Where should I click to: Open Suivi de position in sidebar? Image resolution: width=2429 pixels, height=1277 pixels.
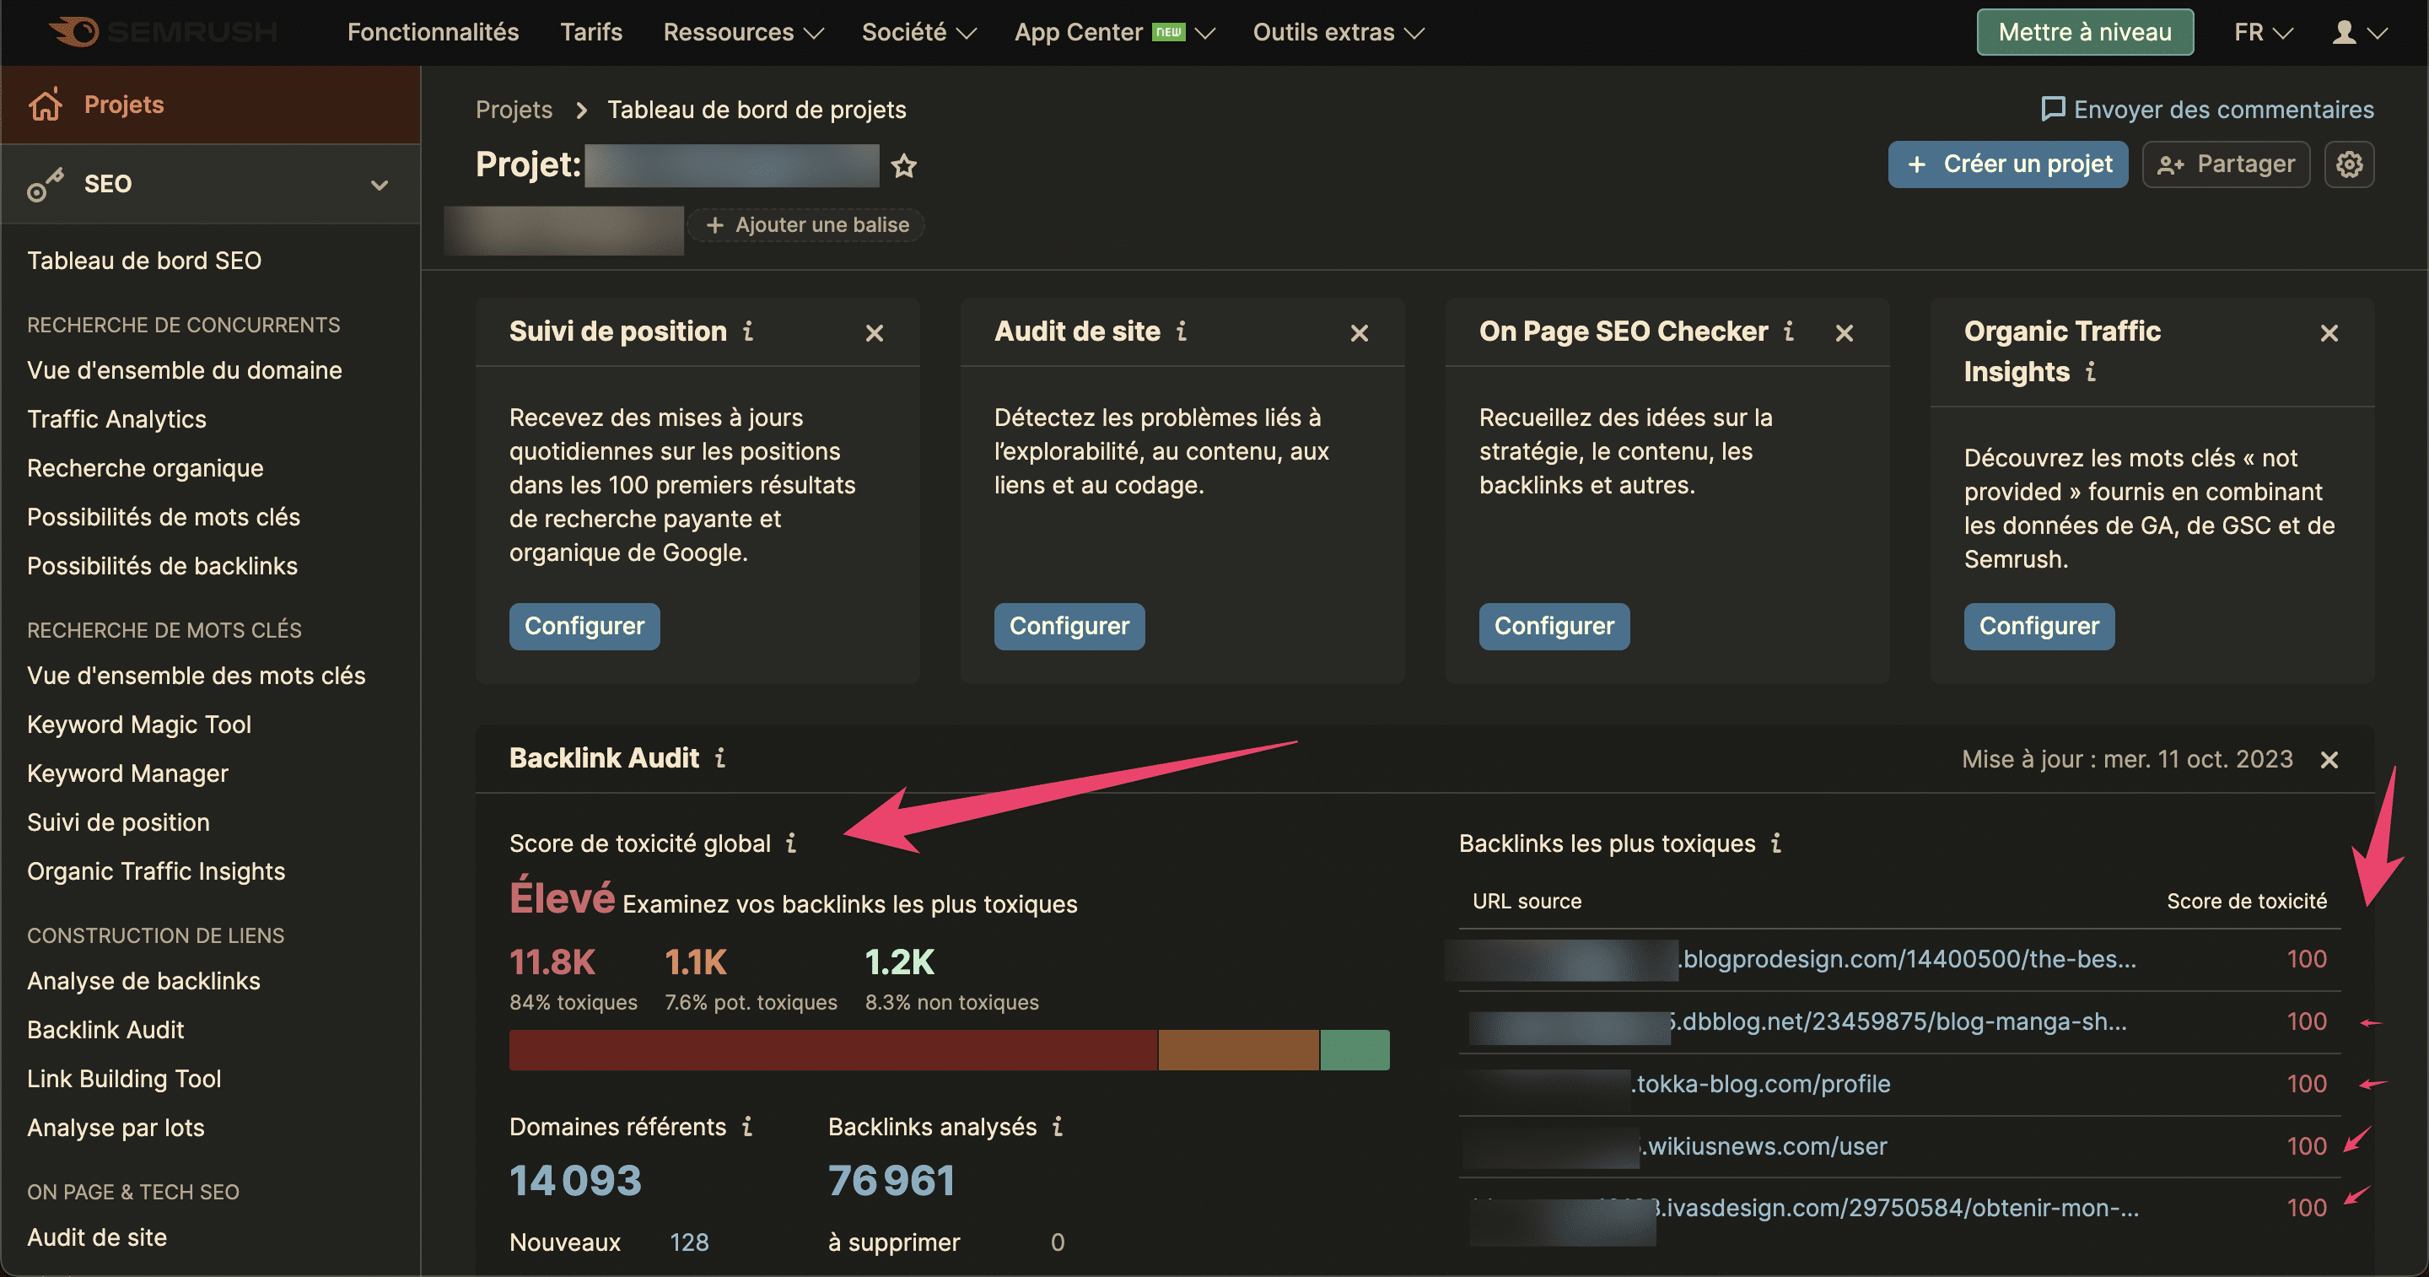click(x=119, y=822)
